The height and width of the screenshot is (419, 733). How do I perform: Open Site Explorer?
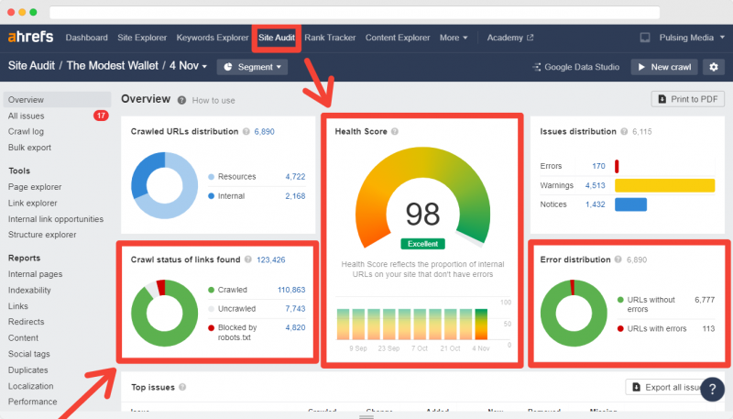pos(142,38)
